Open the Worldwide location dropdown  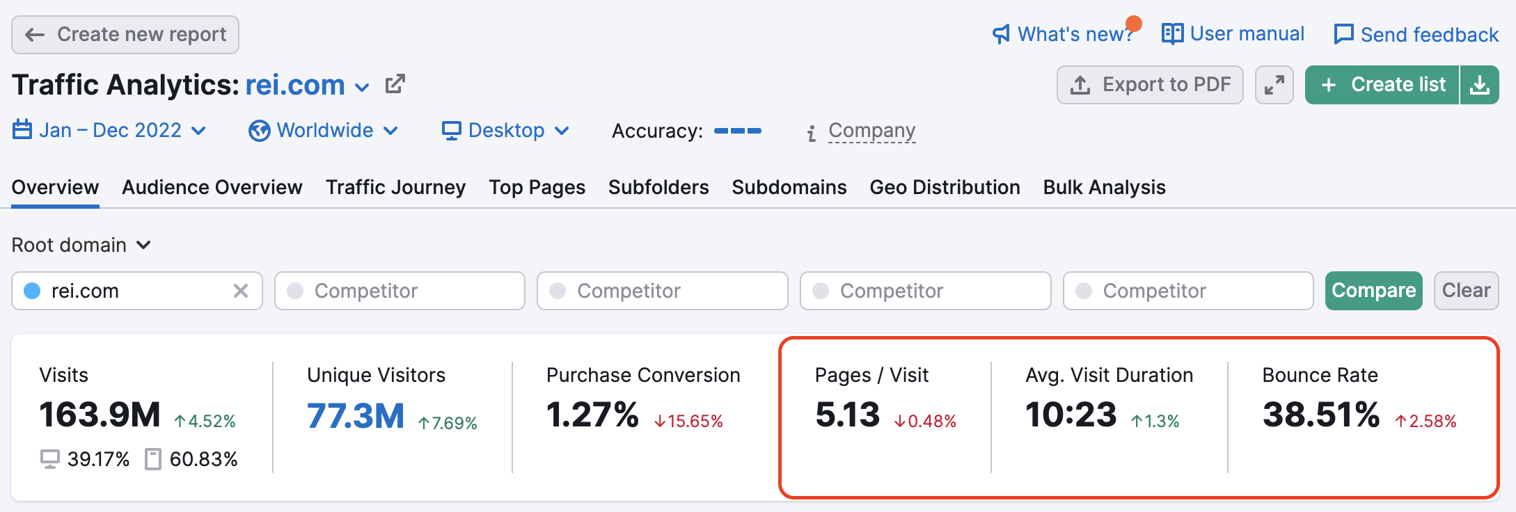324,130
